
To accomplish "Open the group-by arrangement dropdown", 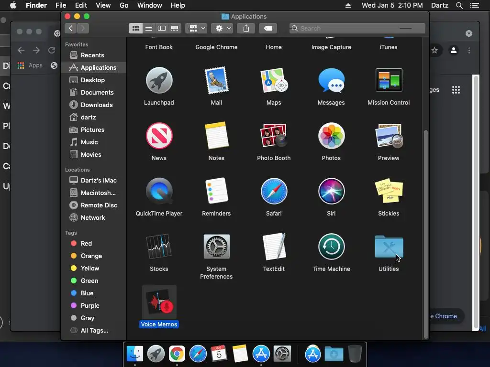I will click(x=196, y=28).
